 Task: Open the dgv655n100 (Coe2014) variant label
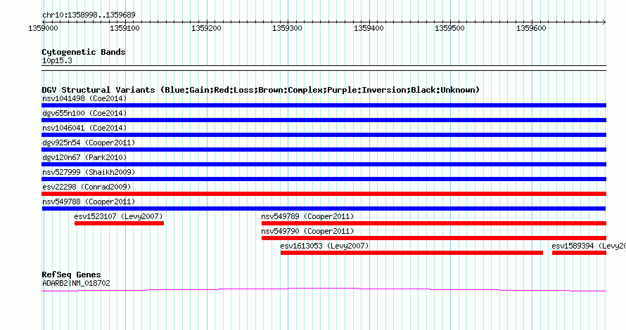84,113
